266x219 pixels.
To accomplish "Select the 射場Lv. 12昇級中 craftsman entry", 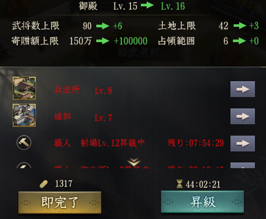I will coord(113,143).
